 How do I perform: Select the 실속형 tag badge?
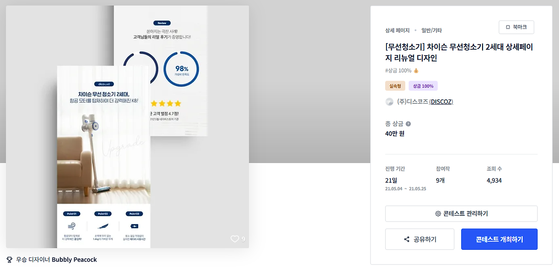click(395, 86)
